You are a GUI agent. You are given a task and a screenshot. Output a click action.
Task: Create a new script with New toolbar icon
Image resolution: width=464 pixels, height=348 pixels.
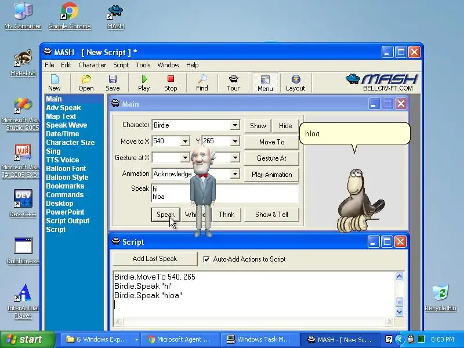click(55, 83)
